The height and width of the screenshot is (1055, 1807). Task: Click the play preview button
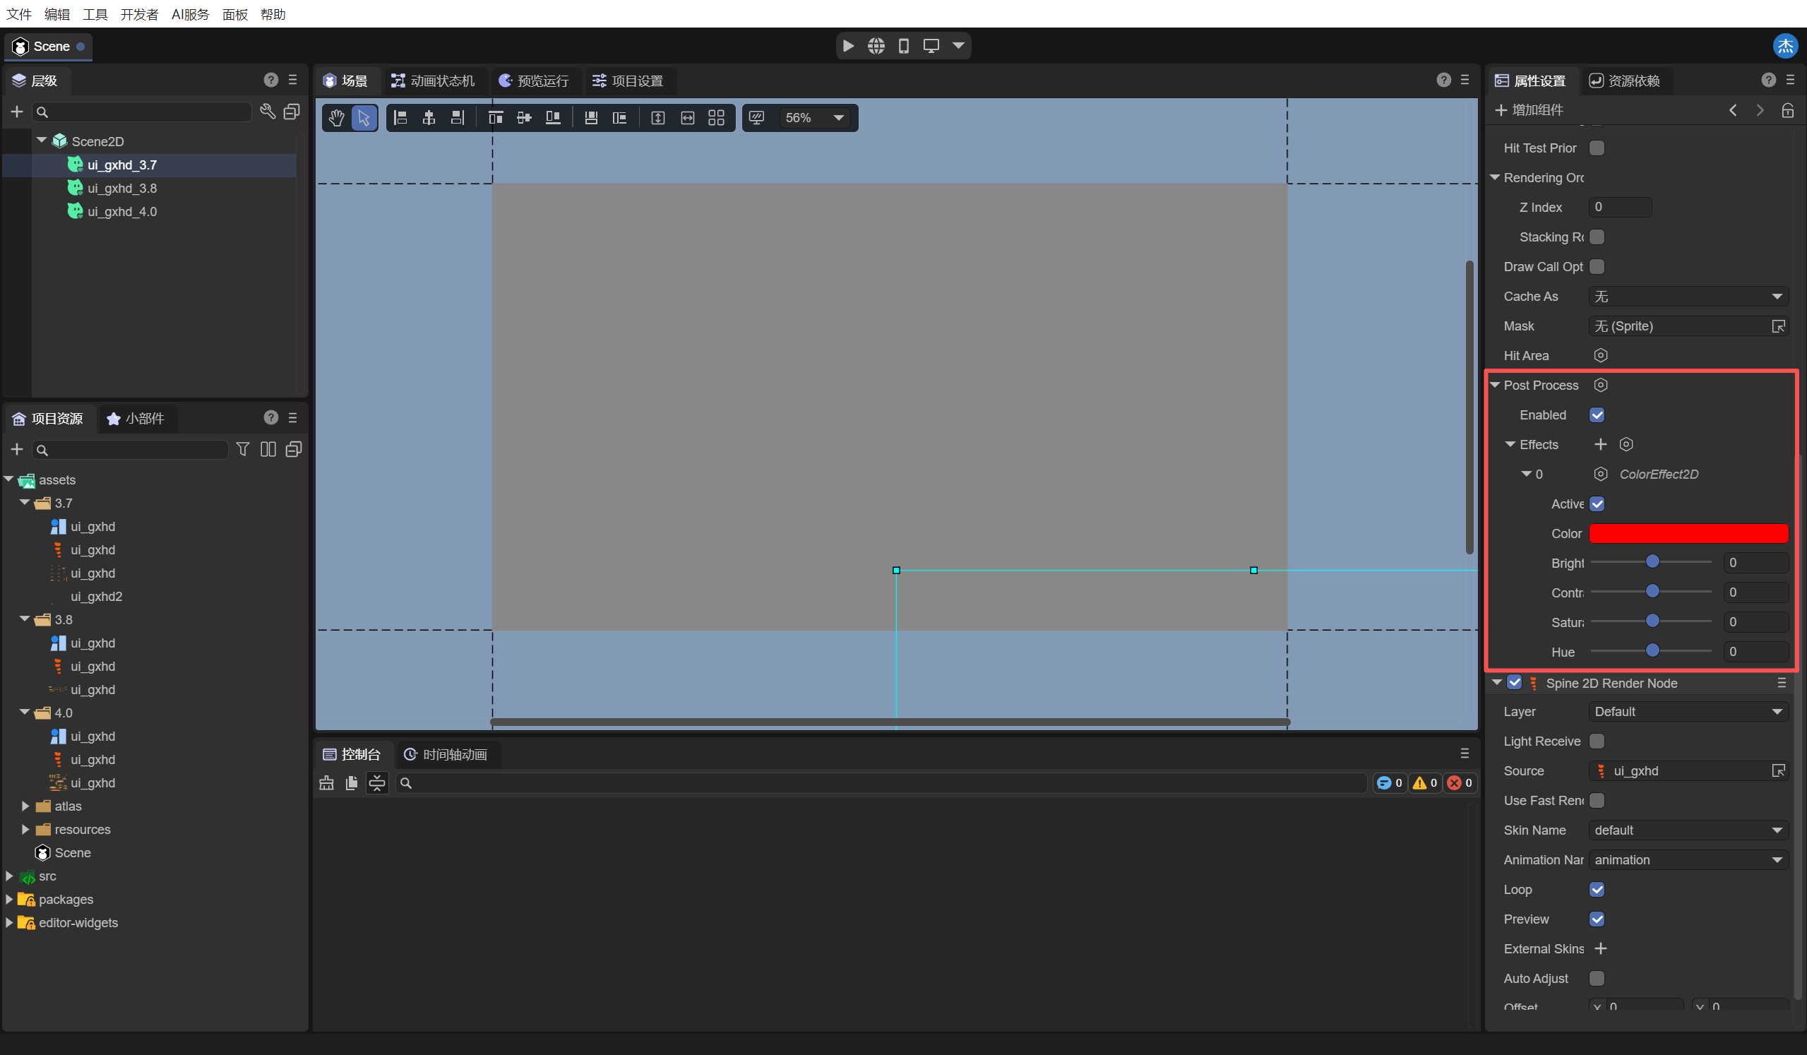pos(847,46)
